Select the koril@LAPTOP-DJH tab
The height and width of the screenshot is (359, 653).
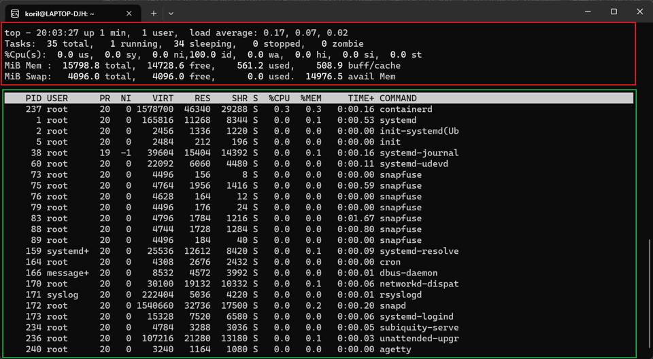(x=68, y=13)
